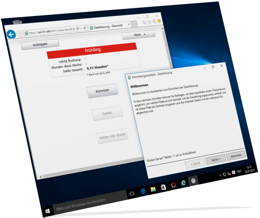Screen dimensions: 260x218
Task: Open the Store icon in taskbar
Action: point(163,187)
